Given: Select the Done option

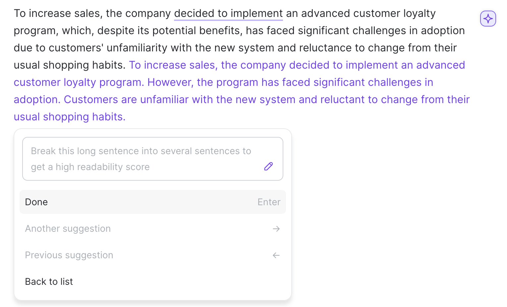Looking at the screenshot, I should [x=153, y=202].
